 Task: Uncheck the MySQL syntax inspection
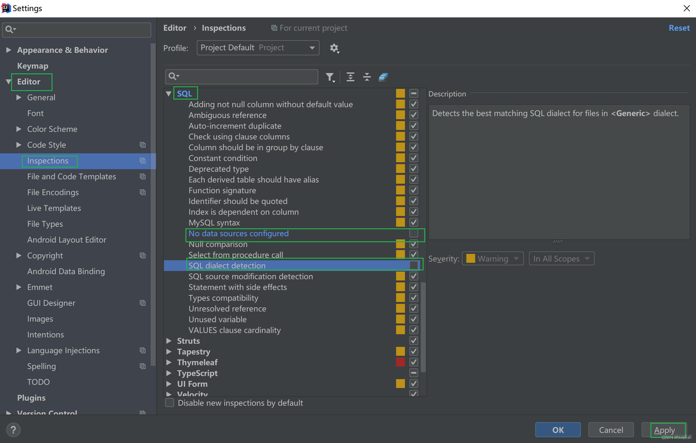pos(413,223)
